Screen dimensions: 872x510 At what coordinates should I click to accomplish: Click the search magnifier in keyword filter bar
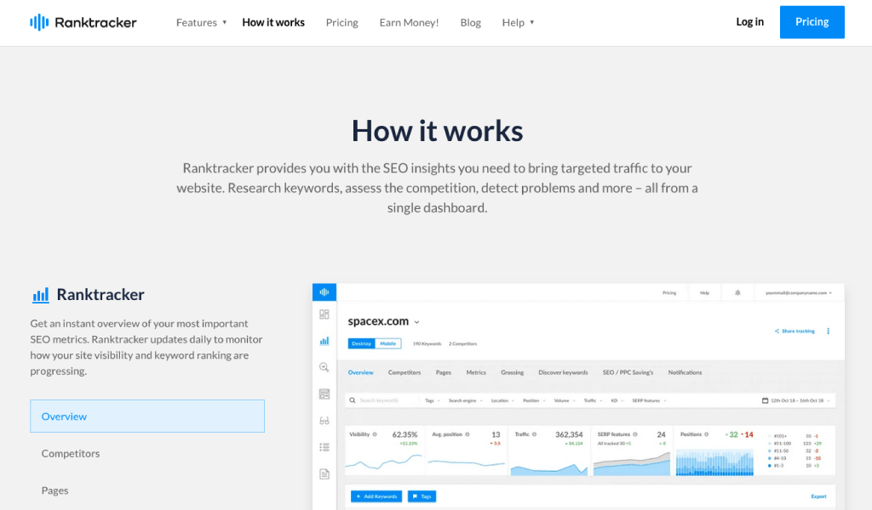[x=352, y=400]
